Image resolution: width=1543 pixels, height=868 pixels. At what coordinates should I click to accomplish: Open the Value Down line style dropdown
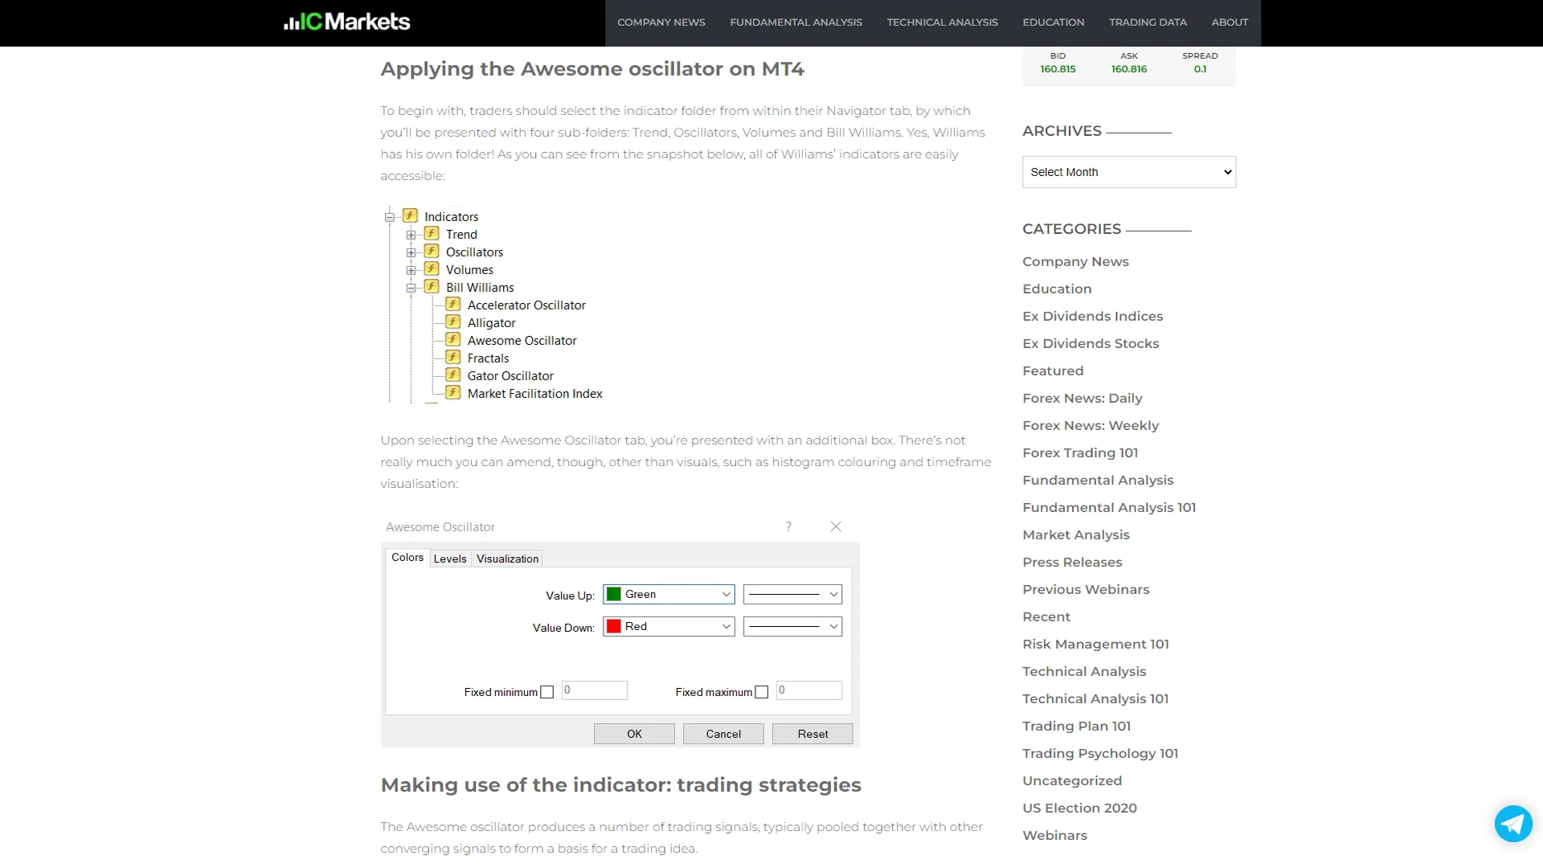tap(792, 626)
